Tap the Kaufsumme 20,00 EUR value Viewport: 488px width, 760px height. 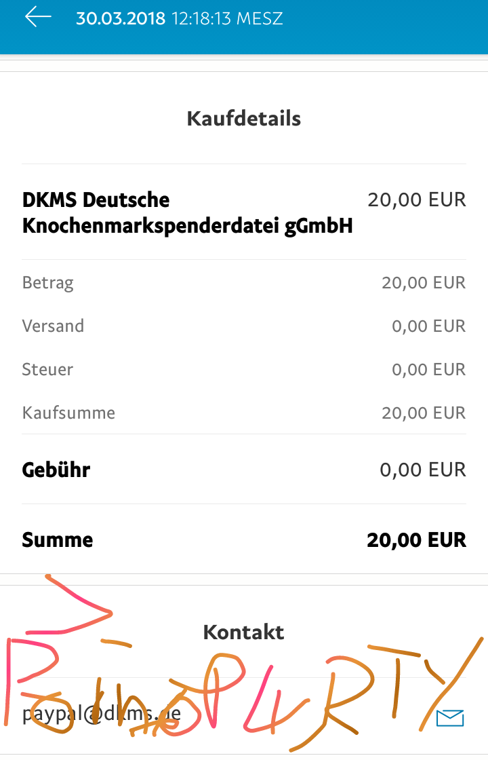point(424,413)
